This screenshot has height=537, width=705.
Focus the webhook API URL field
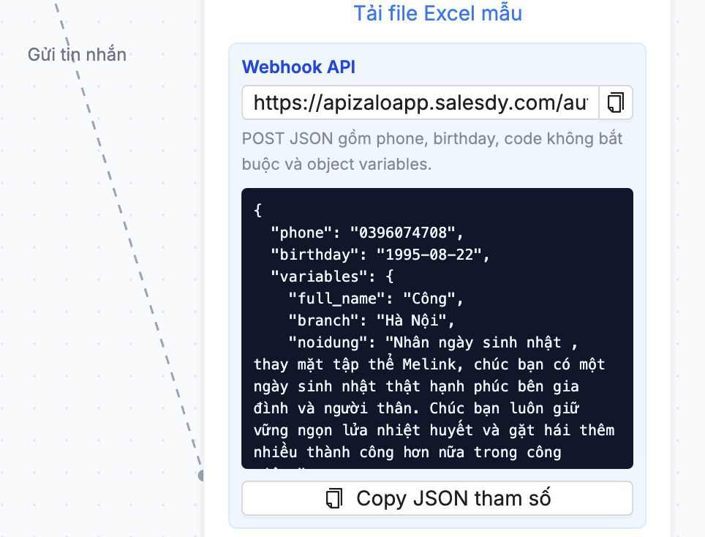(x=421, y=102)
